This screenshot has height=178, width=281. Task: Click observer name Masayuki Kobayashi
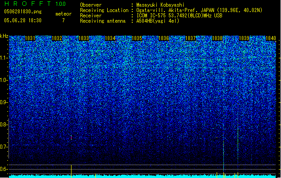coord(160,5)
